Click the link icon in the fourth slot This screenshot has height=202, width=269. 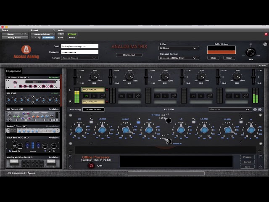point(209,96)
